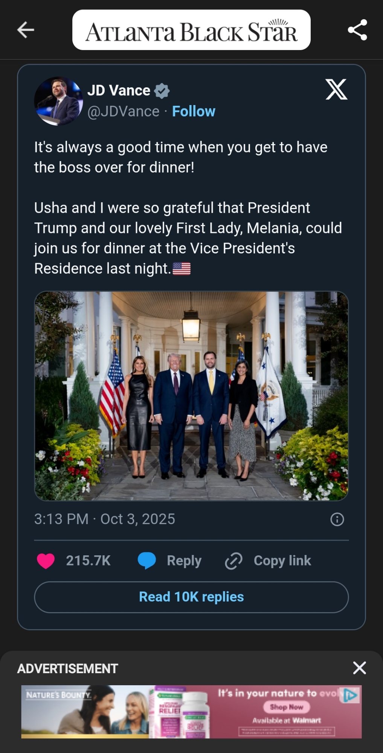The height and width of the screenshot is (753, 383).
Task: Open the tweet's dinner photo
Action: click(191, 396)
